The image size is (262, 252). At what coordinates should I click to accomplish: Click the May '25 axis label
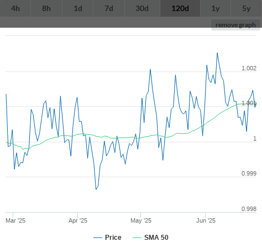[x=141, y=220]
